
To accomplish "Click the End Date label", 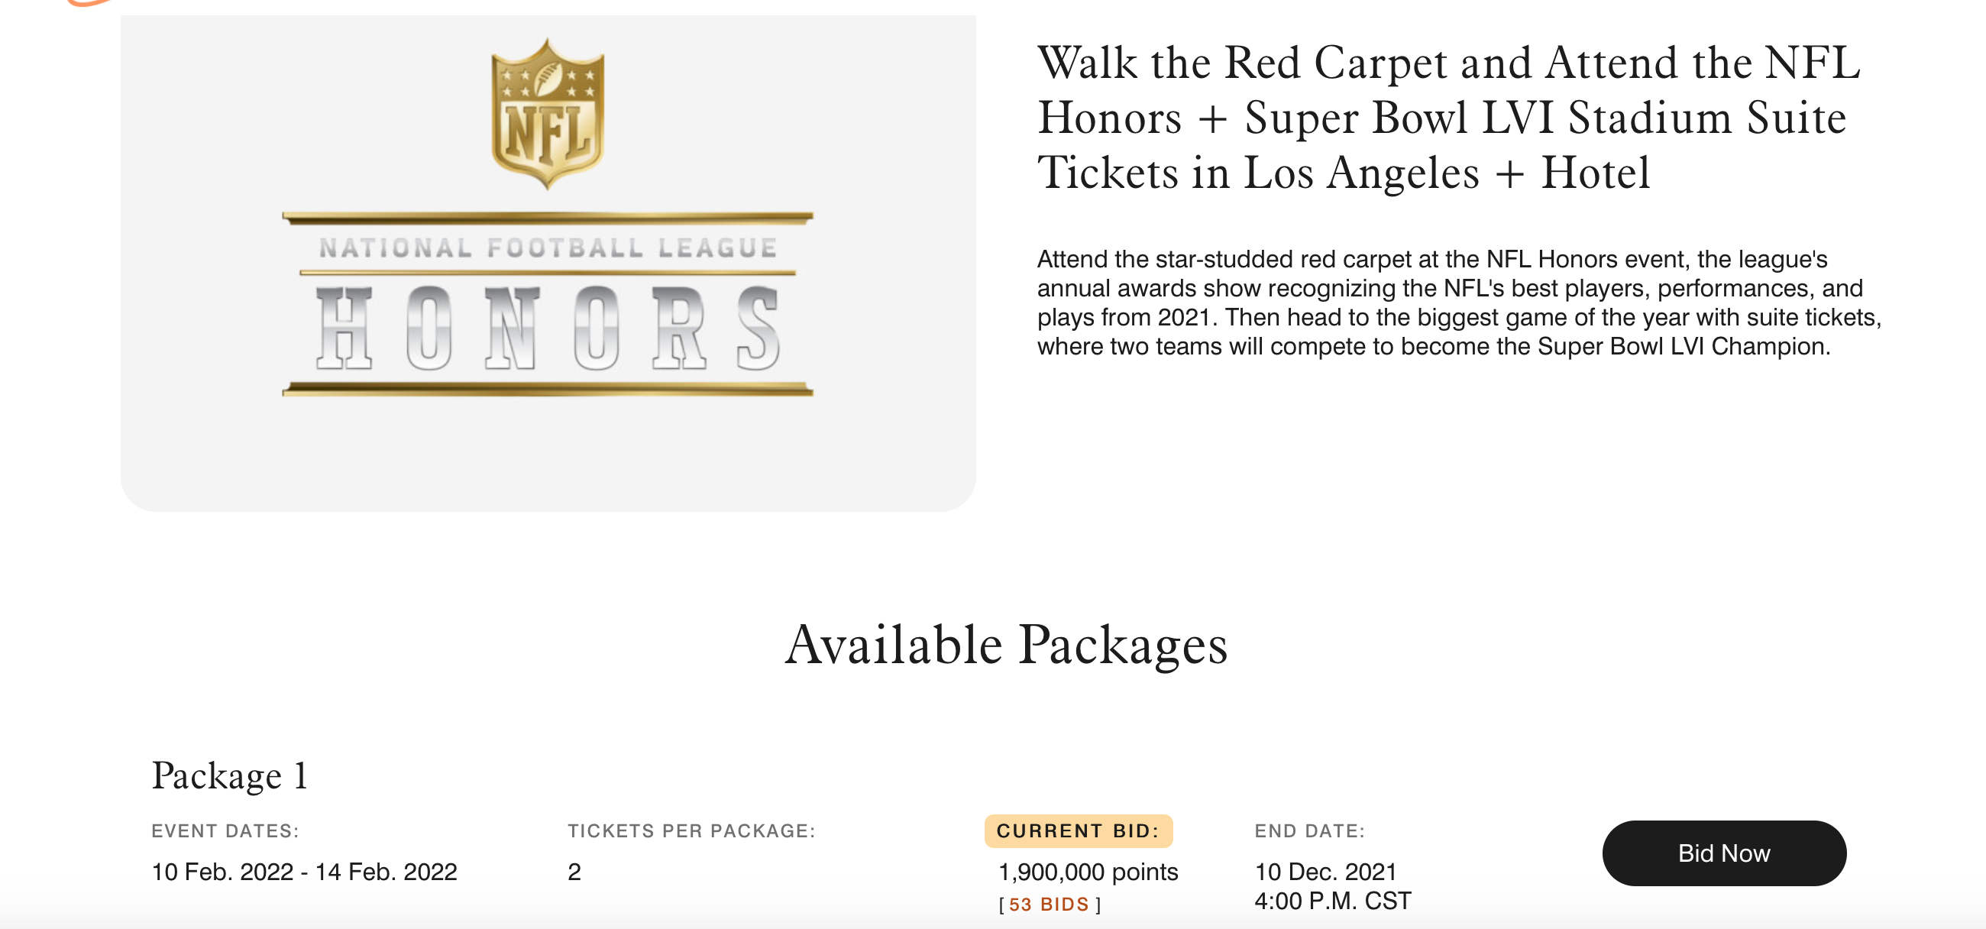I will [1309, 831].
